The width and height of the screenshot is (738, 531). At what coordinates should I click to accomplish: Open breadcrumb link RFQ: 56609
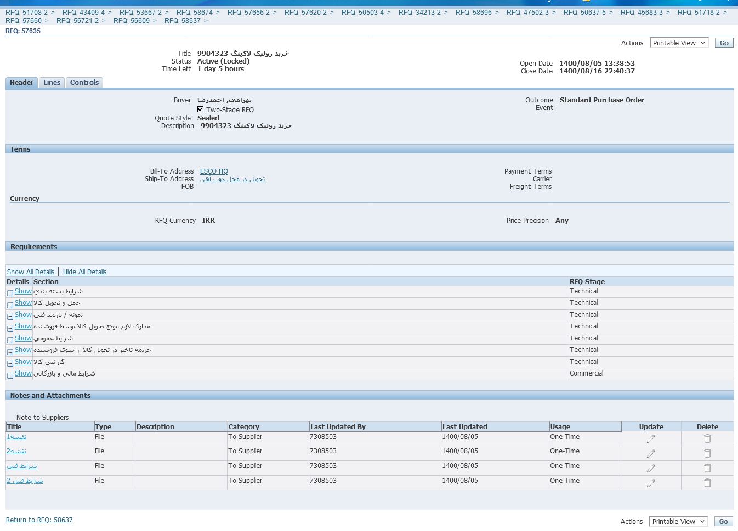click(132, 21)
